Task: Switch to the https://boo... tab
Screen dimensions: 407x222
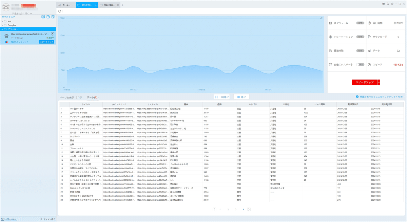Action: [109, 5]
